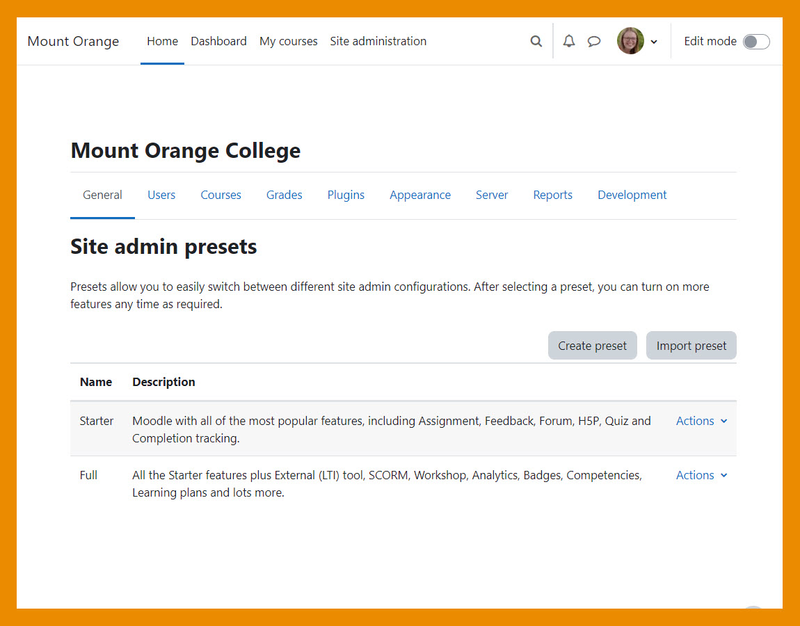Click the Mount Orange site name

(73, 41)
